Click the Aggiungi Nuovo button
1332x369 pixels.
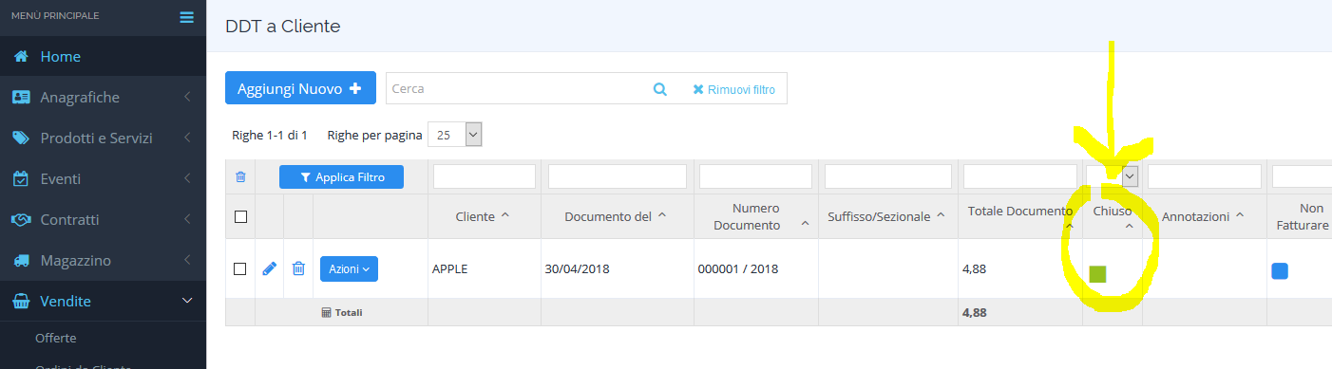300,88
